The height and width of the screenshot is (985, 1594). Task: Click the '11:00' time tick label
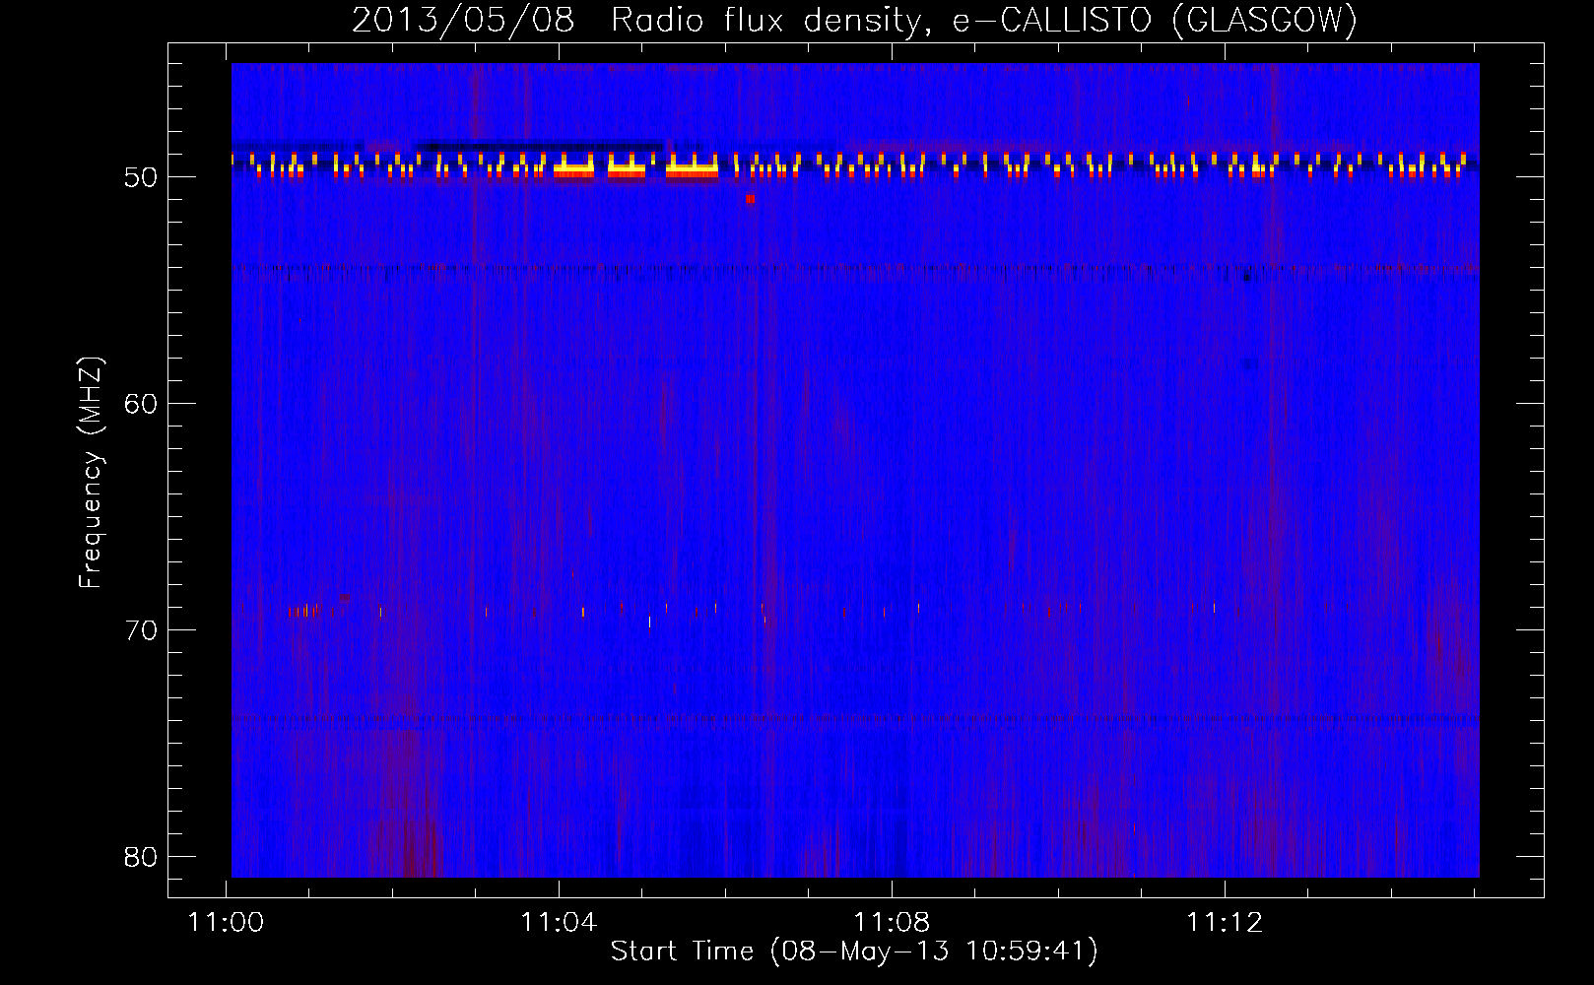(227, 923)
